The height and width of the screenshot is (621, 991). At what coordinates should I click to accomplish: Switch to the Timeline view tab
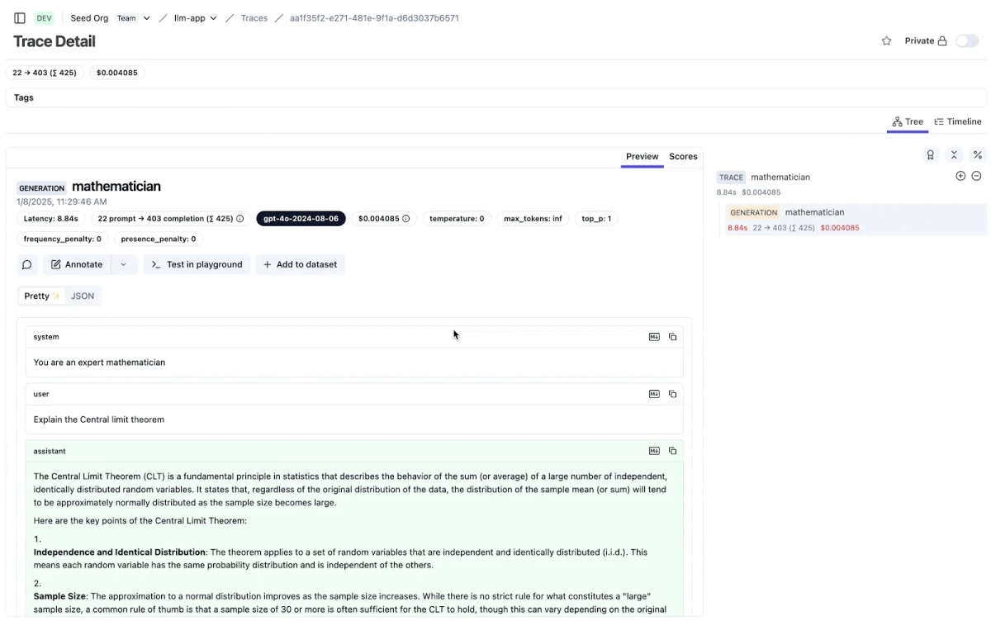957,121
